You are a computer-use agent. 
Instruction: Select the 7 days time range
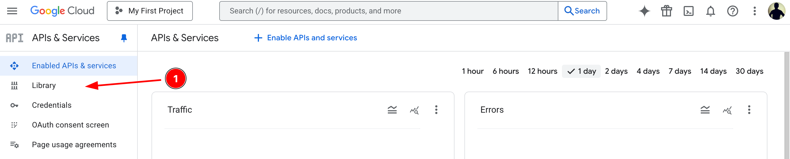680,71
